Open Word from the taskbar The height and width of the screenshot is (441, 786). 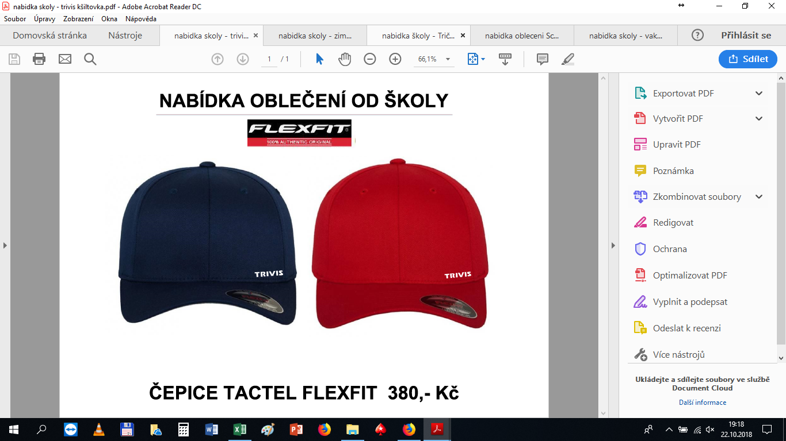pyautogui.click(x=212, y=430)
